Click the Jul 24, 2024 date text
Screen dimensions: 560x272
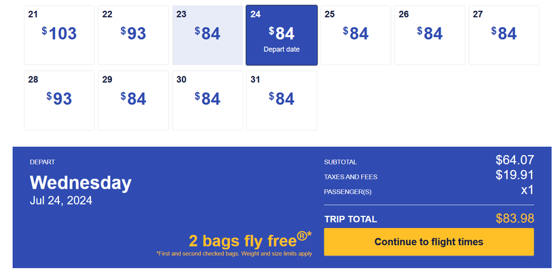coord(61,200)
